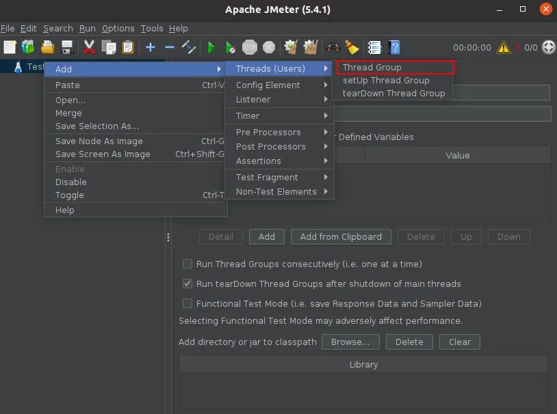557x414 pixels.
Task: Click Start no pauses icon
Action: (x=230, y=47)
